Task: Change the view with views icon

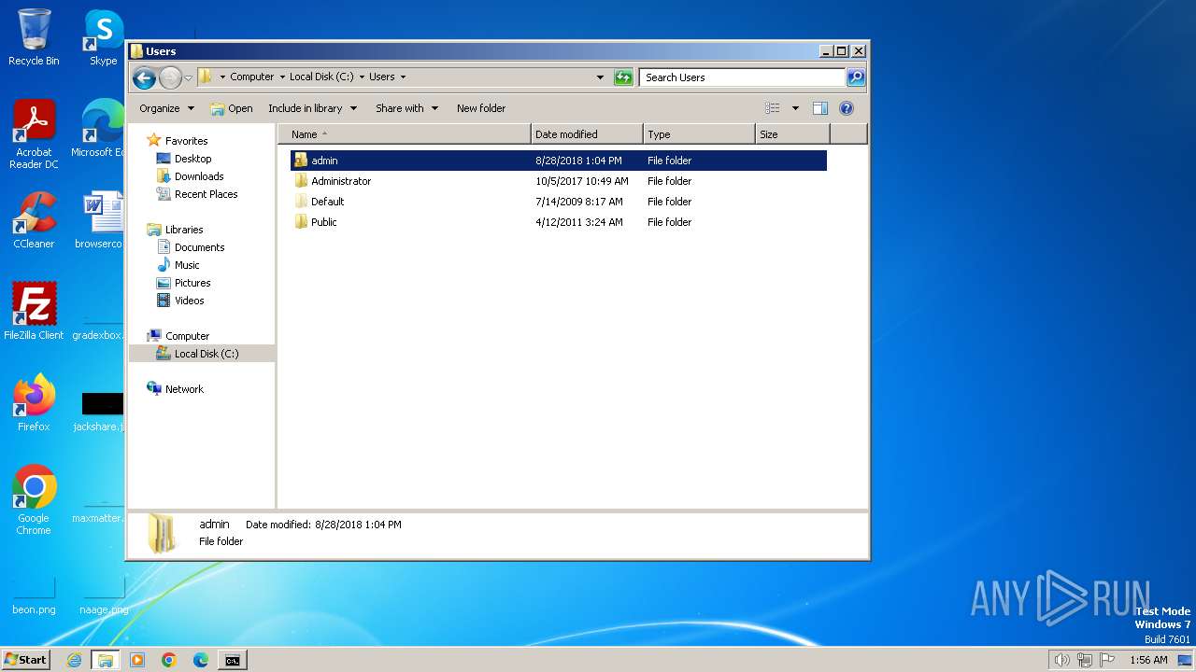Action: [x=773, y=108]
